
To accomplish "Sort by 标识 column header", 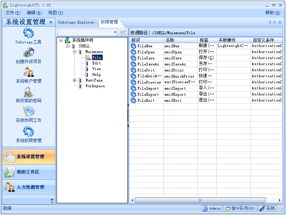I will (146, 40).
